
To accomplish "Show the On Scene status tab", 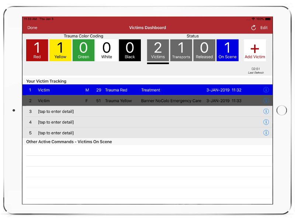I will pos(228,50).
